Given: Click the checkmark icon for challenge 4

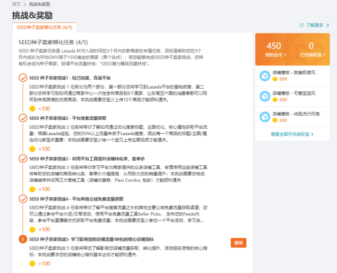Looking at the screenshot, I should click(23, 199).
